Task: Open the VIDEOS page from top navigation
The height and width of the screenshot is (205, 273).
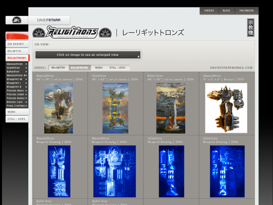Action: point(209,11)
